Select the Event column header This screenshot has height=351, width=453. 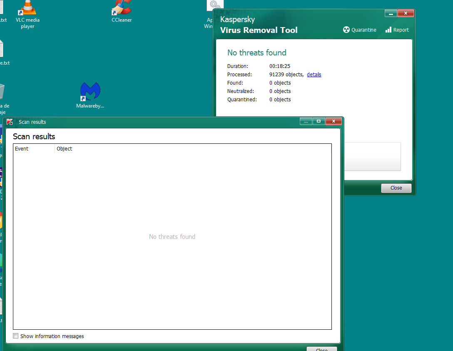pos(34,148)
